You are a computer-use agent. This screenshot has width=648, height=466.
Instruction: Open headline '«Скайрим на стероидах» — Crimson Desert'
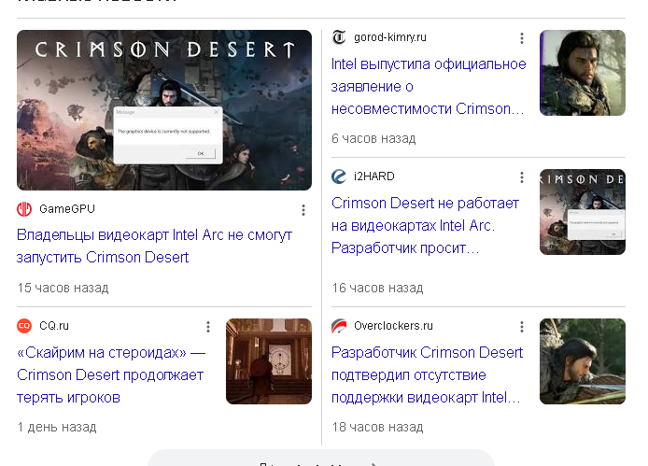111,375
